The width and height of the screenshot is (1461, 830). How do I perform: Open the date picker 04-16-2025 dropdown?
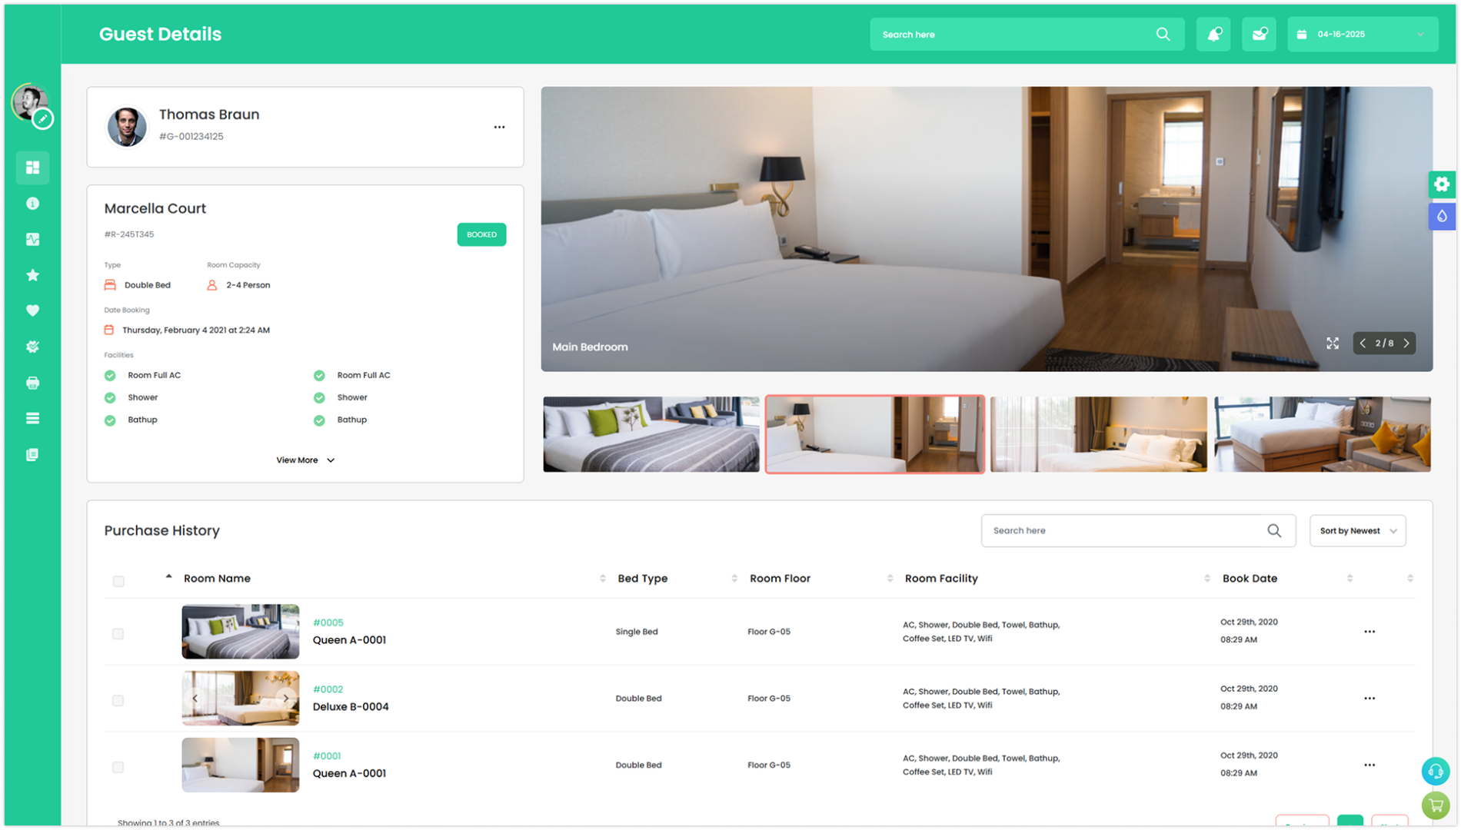[x=1363, y=35]
